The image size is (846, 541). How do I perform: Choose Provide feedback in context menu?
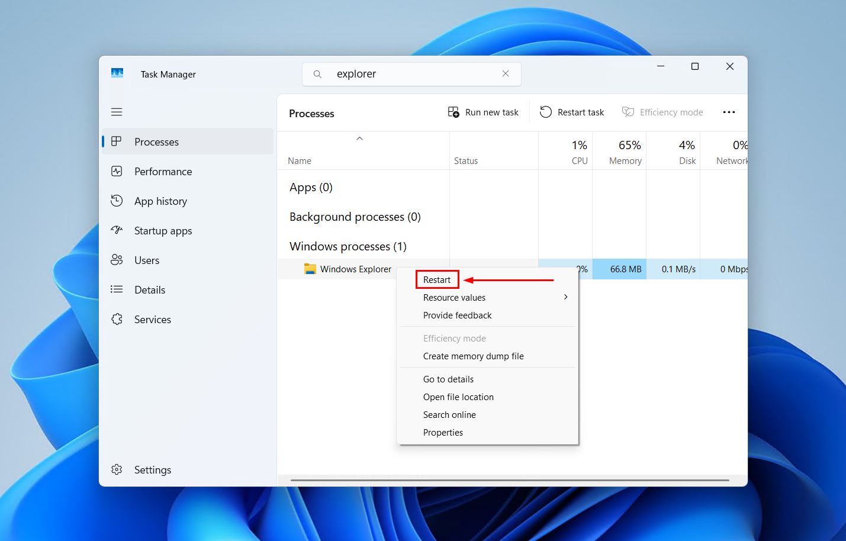pos(457,315)
